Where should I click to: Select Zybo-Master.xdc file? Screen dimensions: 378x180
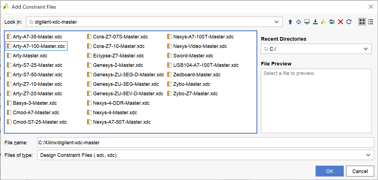tap(189, 84)
